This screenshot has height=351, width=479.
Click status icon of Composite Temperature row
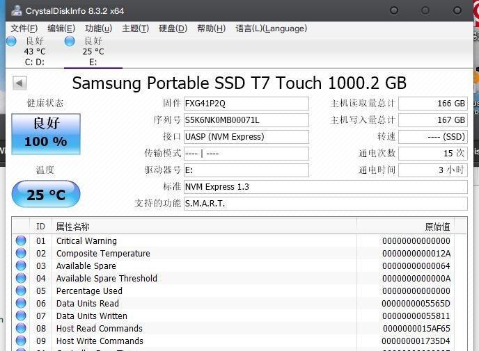[21, 253]
